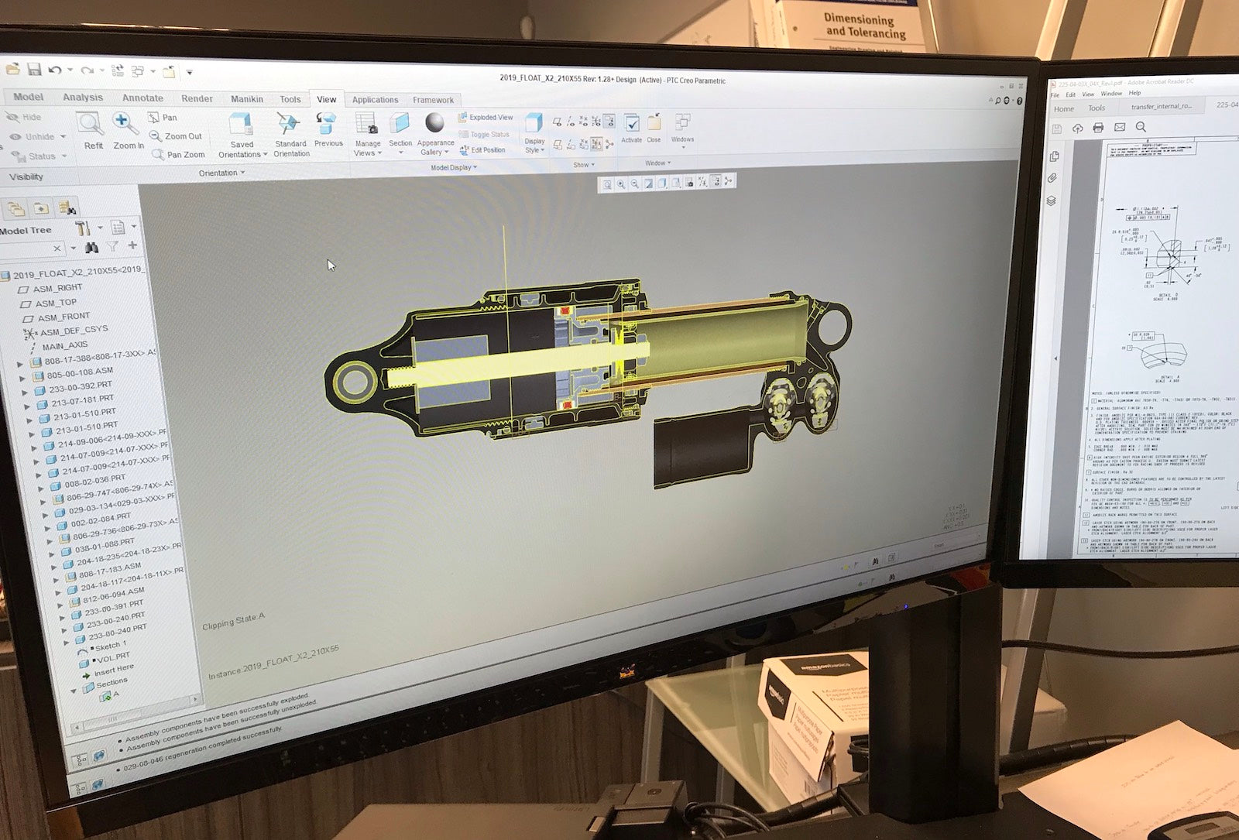The width and height of the screenshot is (1239, 840).
Task: Click the greyed-out Toggle Status option
Action: click(484, 134)
